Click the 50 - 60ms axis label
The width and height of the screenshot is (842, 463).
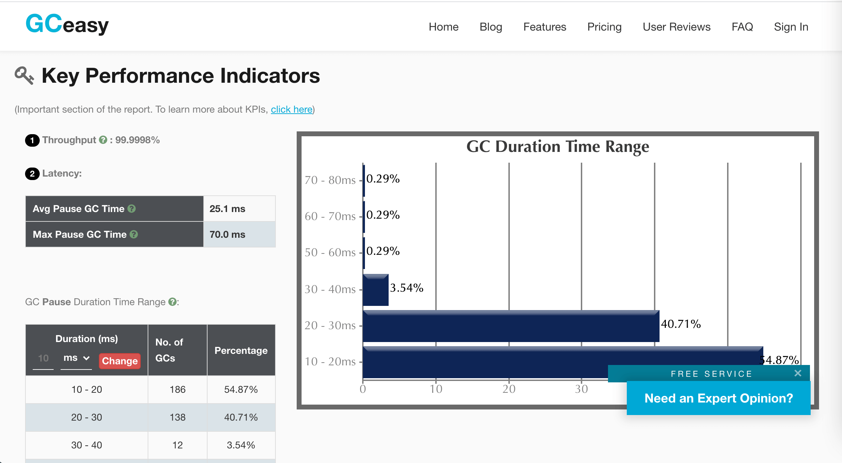330,252
